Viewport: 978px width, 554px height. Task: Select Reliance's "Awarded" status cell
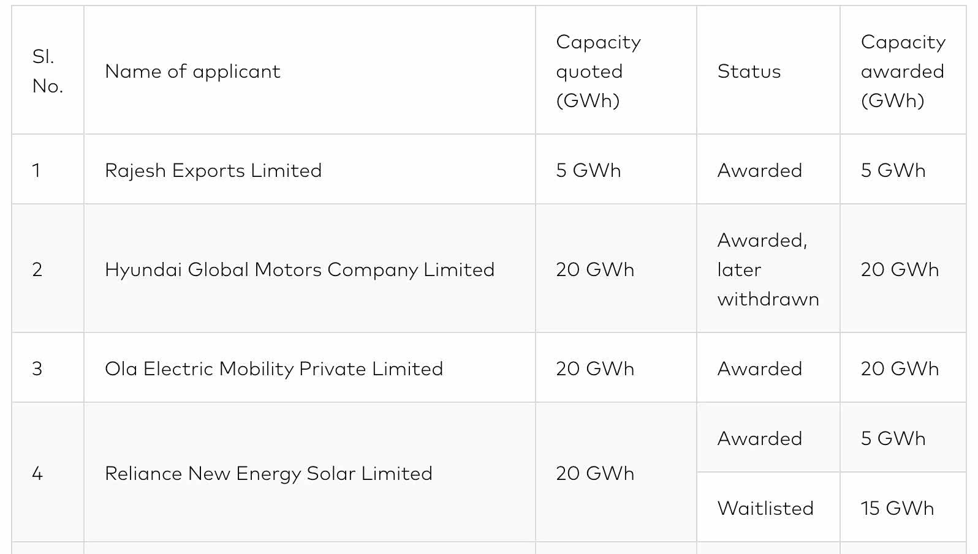point(760,438)
